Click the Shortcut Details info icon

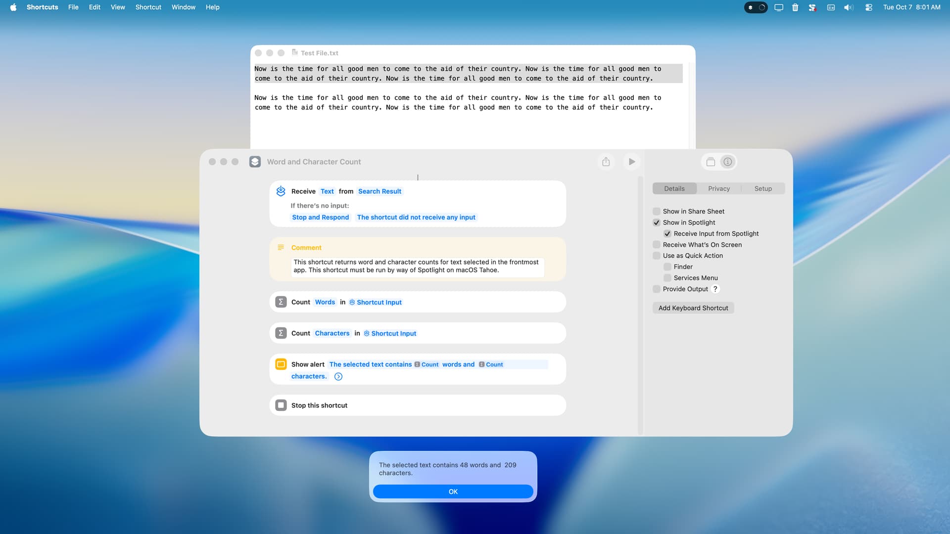pyautogui.click(x=727, y=162)
